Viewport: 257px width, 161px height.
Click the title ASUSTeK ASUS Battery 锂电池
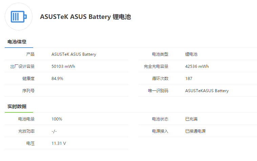click(x=85, y=17)
